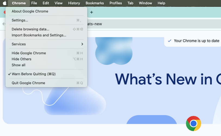Expand the Services submenu

[46, 44]
